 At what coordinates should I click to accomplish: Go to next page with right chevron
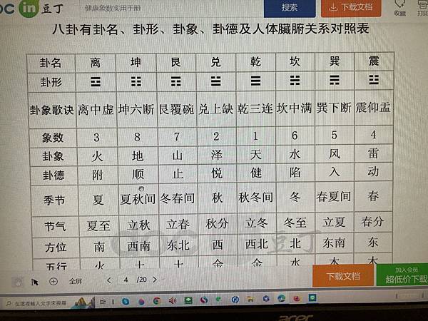[155, 280]
